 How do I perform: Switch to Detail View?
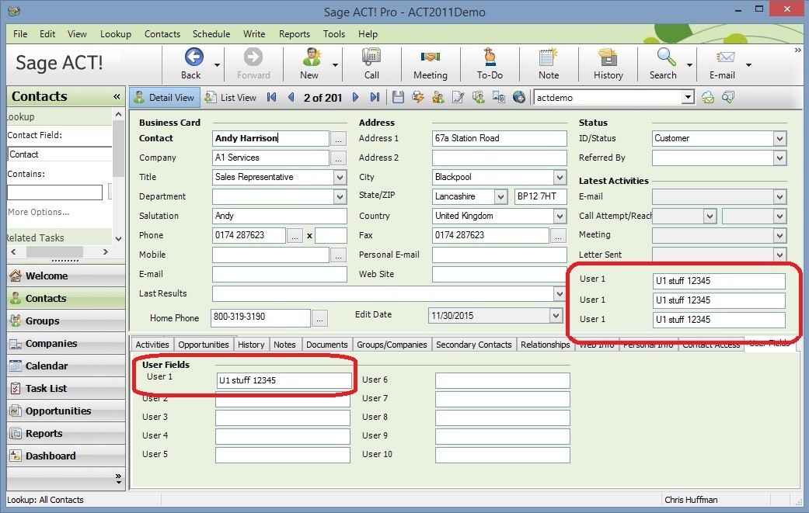(165, 97)
